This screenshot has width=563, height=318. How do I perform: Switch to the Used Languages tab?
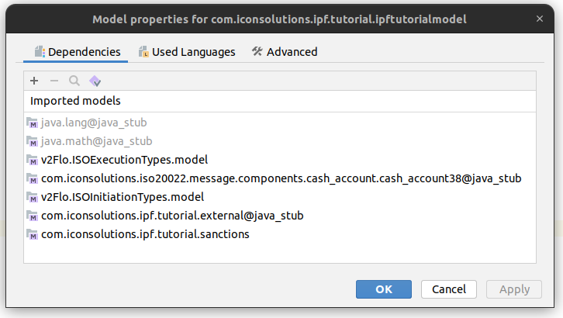tap(186, 52)
